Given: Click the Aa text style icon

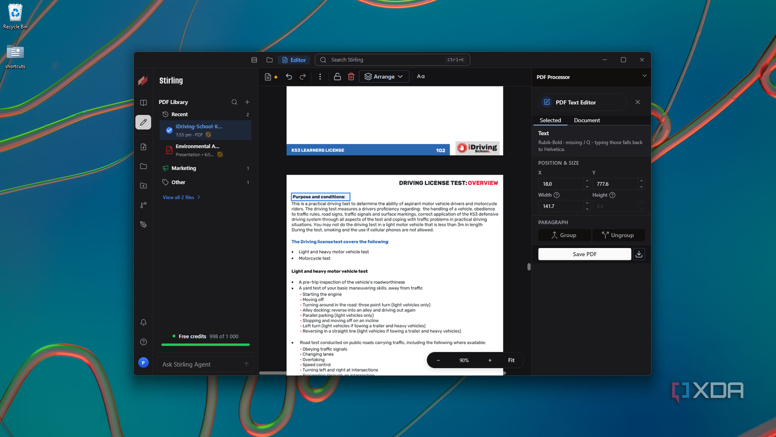Looking at the screenshot, I should [421, 77].
